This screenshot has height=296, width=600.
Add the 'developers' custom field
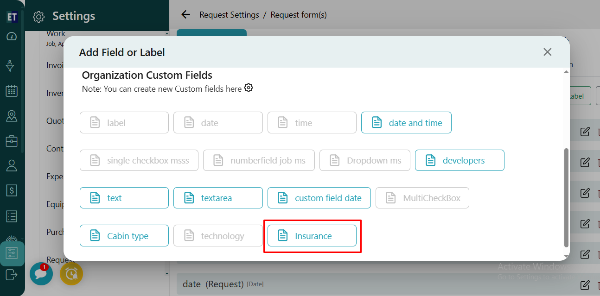(x=459, y=160)
